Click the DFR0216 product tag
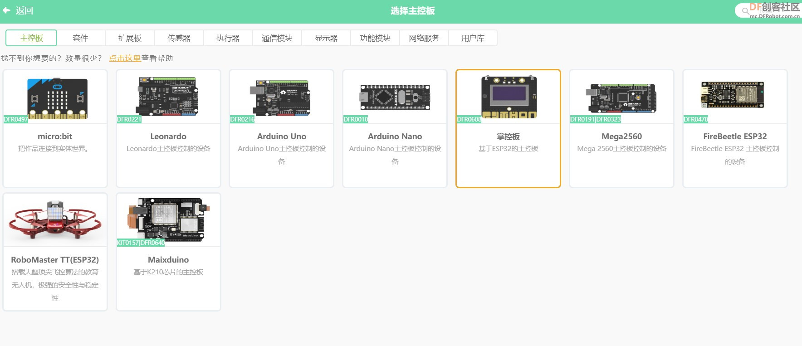The image size is (802, 346). pyautogui.click(x=242, y=119)
